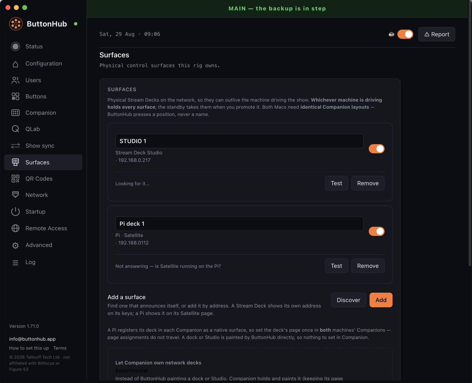Click the 192.168.0.217 address text
Image resolution: width=472 pixels, height=383 pixels.
[134, 160]
